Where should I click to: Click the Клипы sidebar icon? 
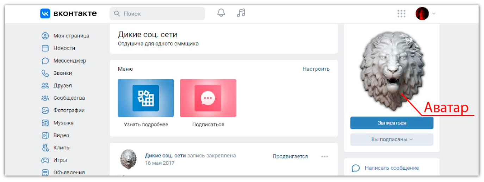(x=45, y=148)
